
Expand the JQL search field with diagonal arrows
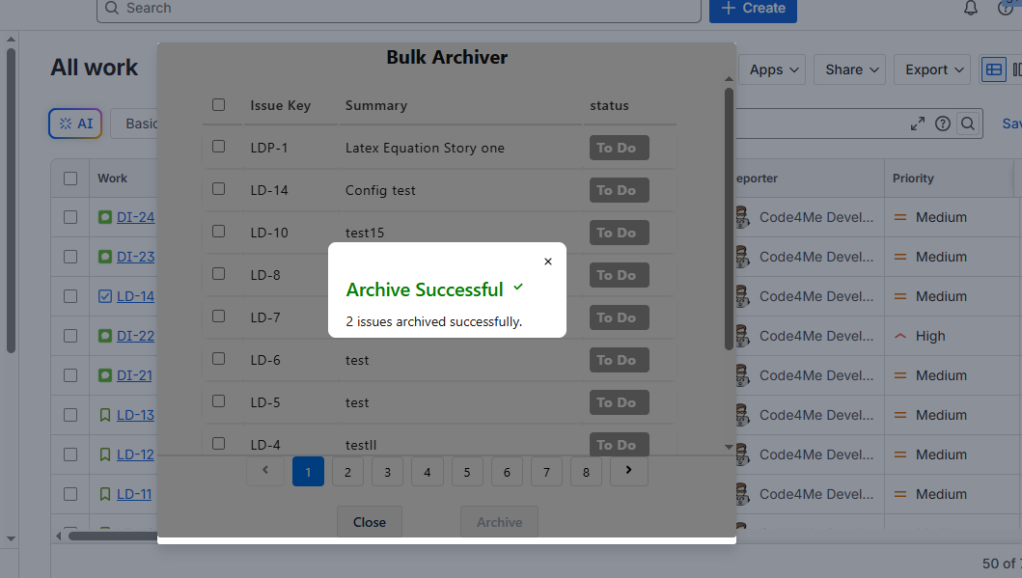point(917,124)
